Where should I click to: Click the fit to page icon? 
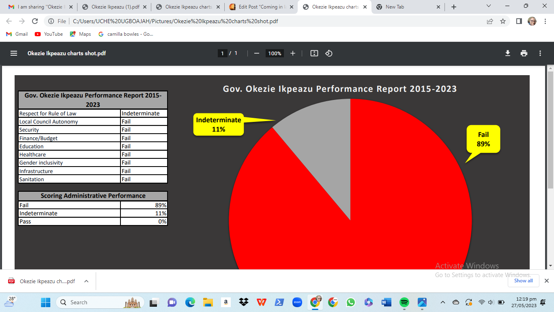pyautogui.click(x=314, y=53)
